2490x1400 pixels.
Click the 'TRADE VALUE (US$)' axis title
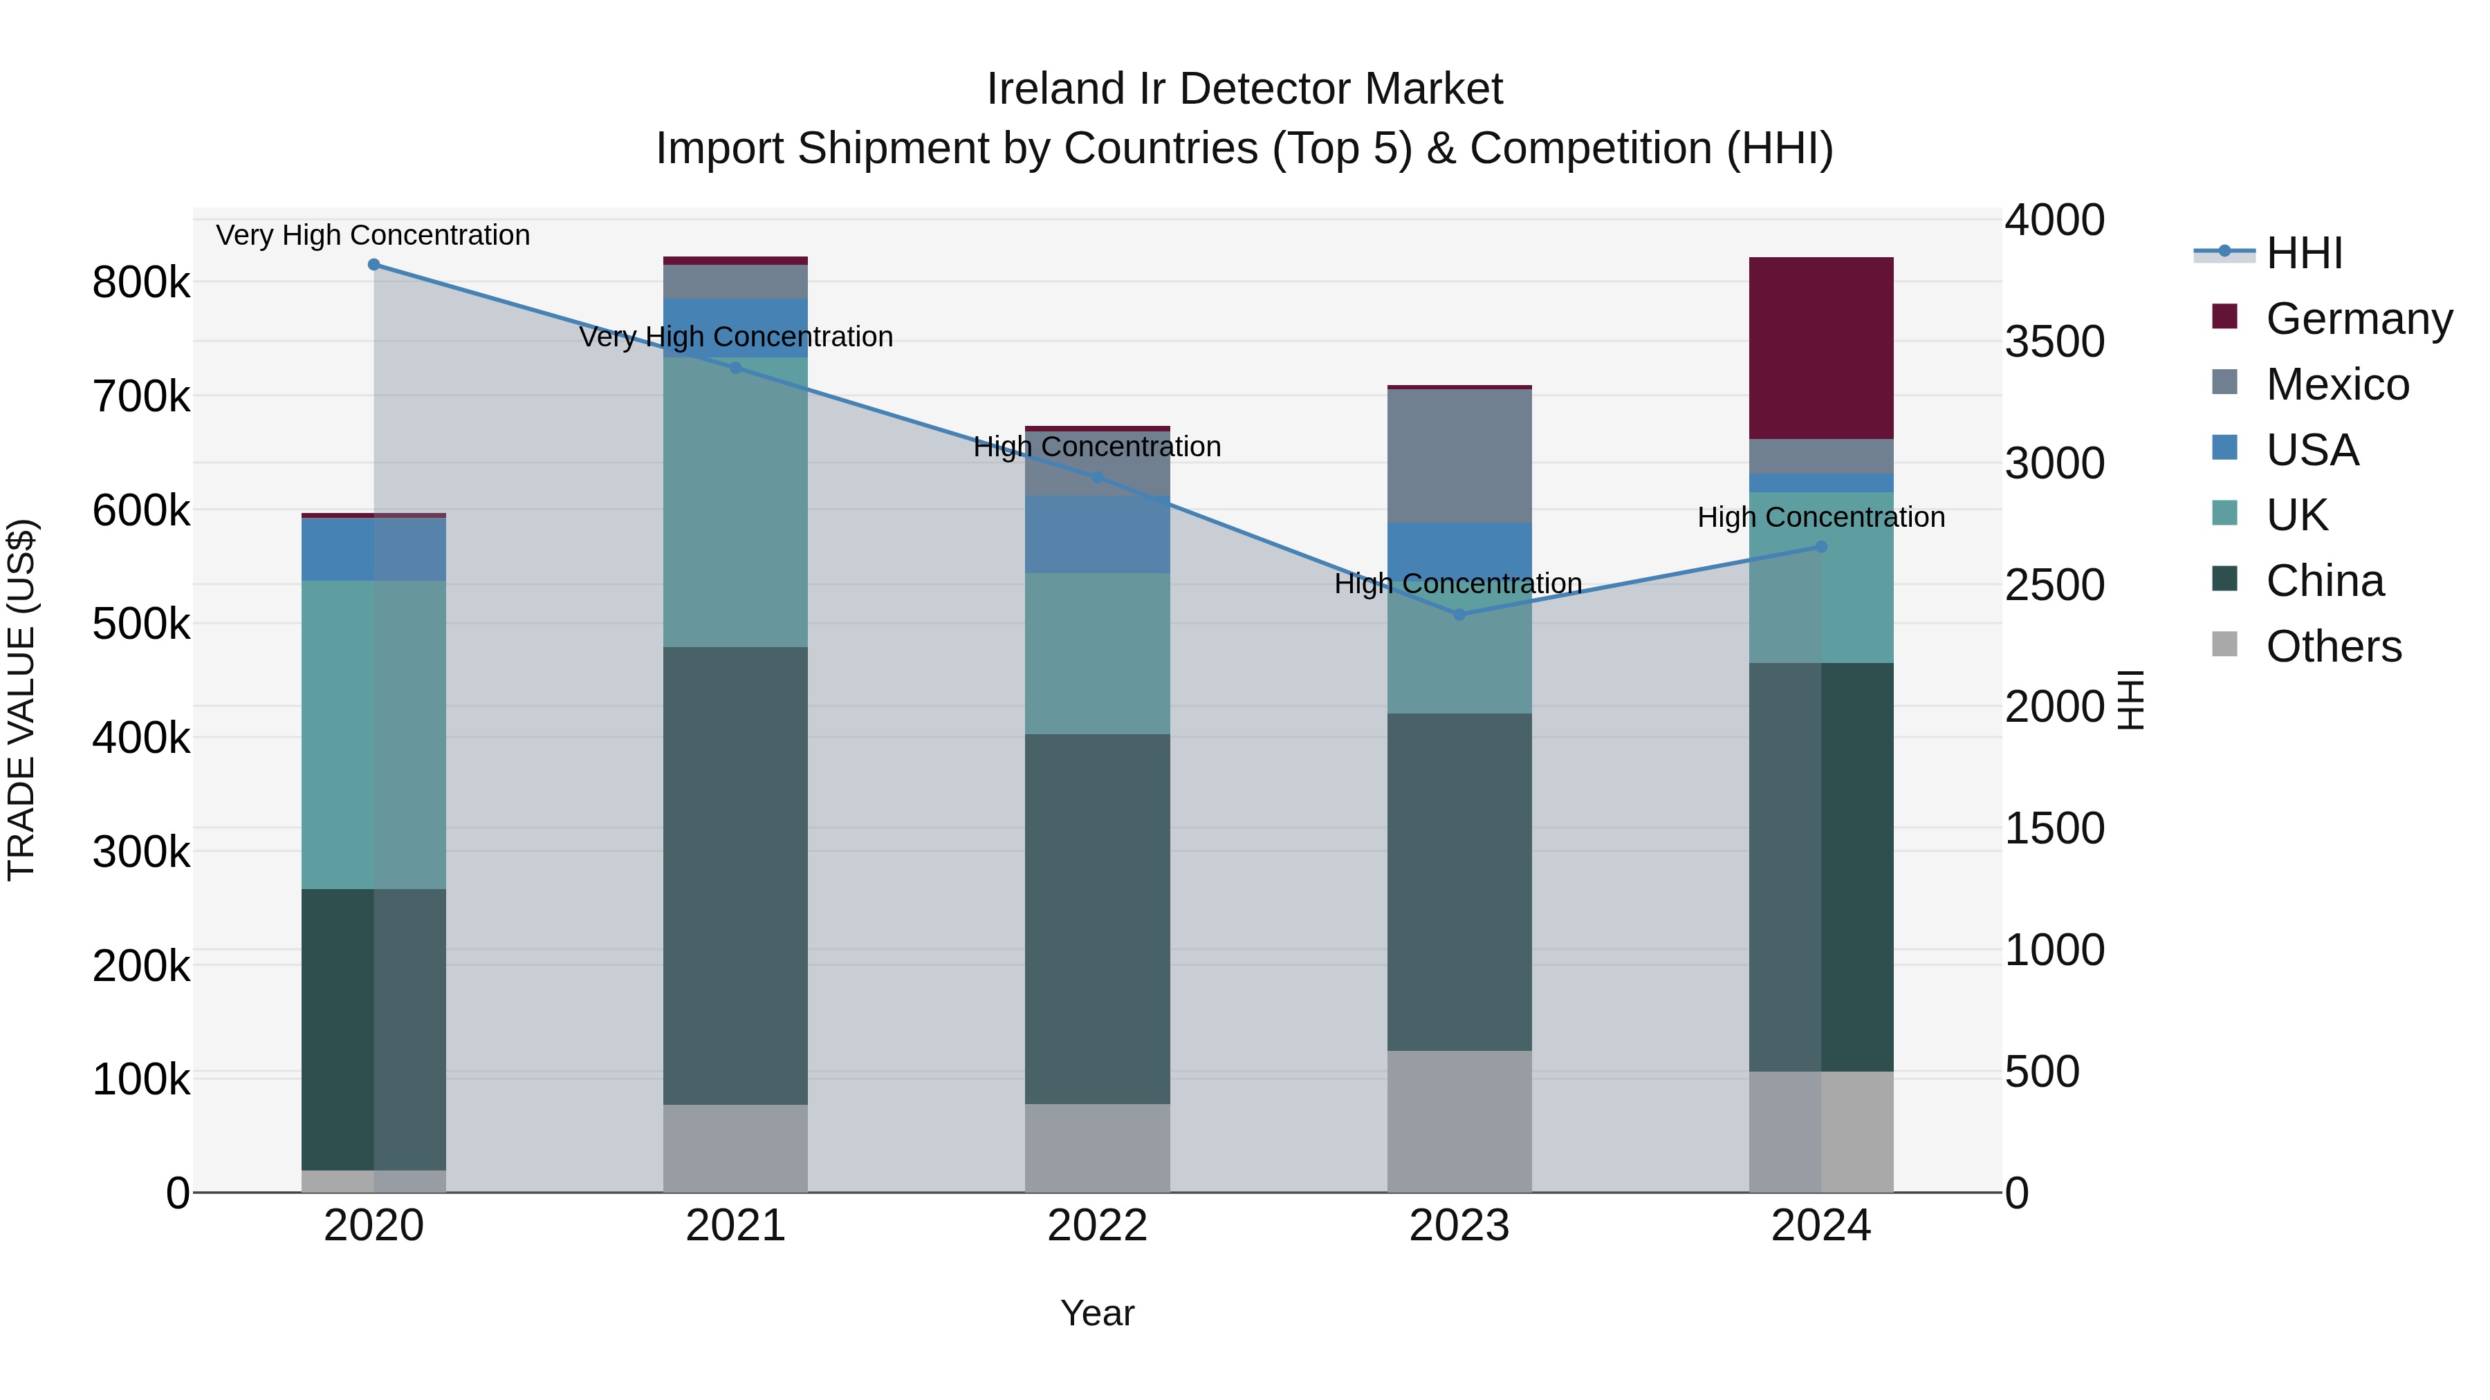(x=21, y=700)
